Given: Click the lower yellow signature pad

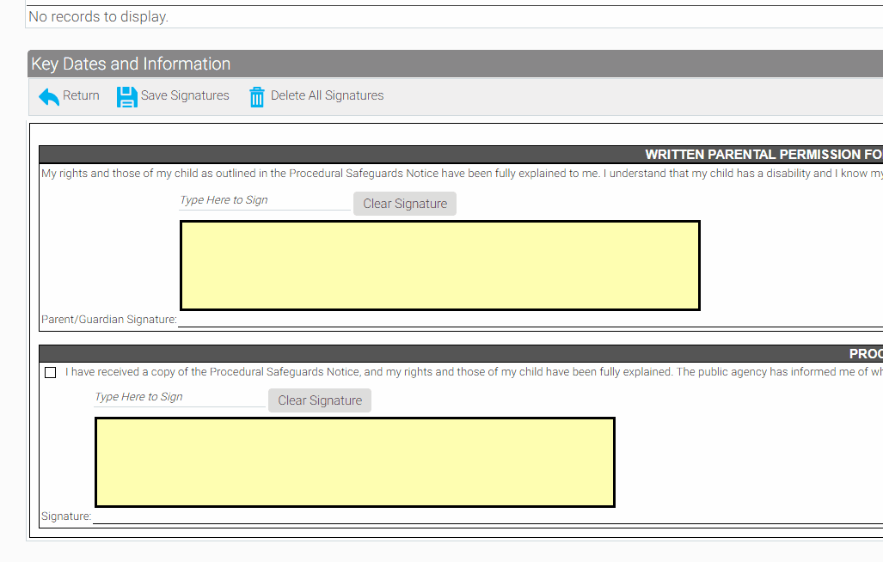Looking at the screenshot, I should pos(354,461).
